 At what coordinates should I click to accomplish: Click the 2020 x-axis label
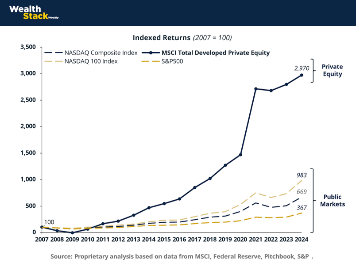[x=240, y=240]
